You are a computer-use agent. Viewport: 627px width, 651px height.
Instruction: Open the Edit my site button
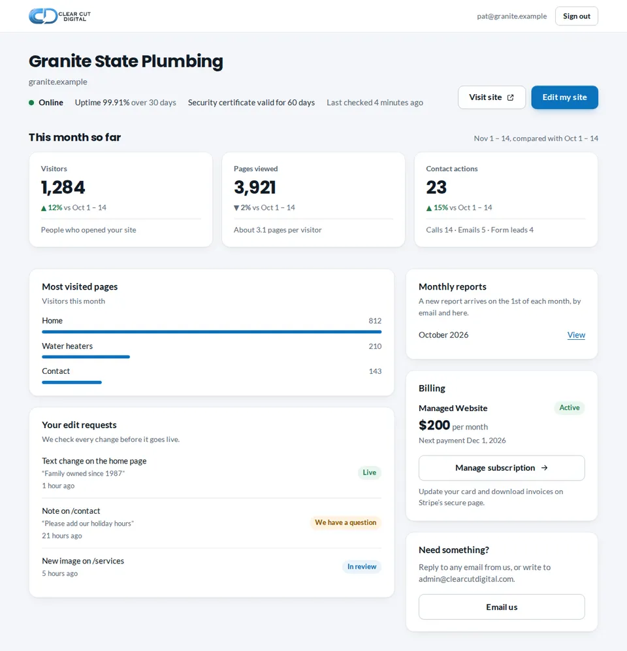click(x=564, y=97)
